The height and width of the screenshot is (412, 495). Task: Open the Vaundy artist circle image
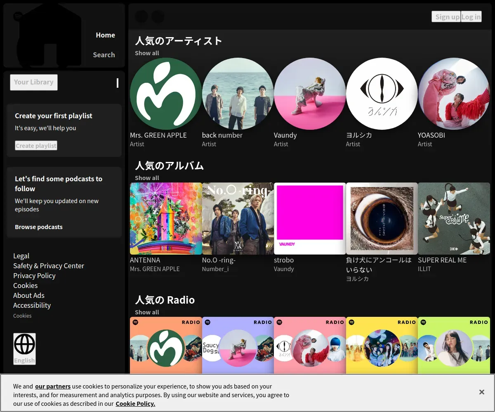(310, 94)
